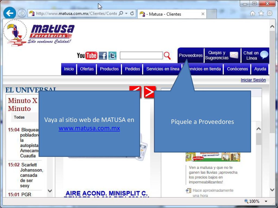278x208 pixels.
Task: Click the envelope icon for Quejas
Action: tap(234, 55)
